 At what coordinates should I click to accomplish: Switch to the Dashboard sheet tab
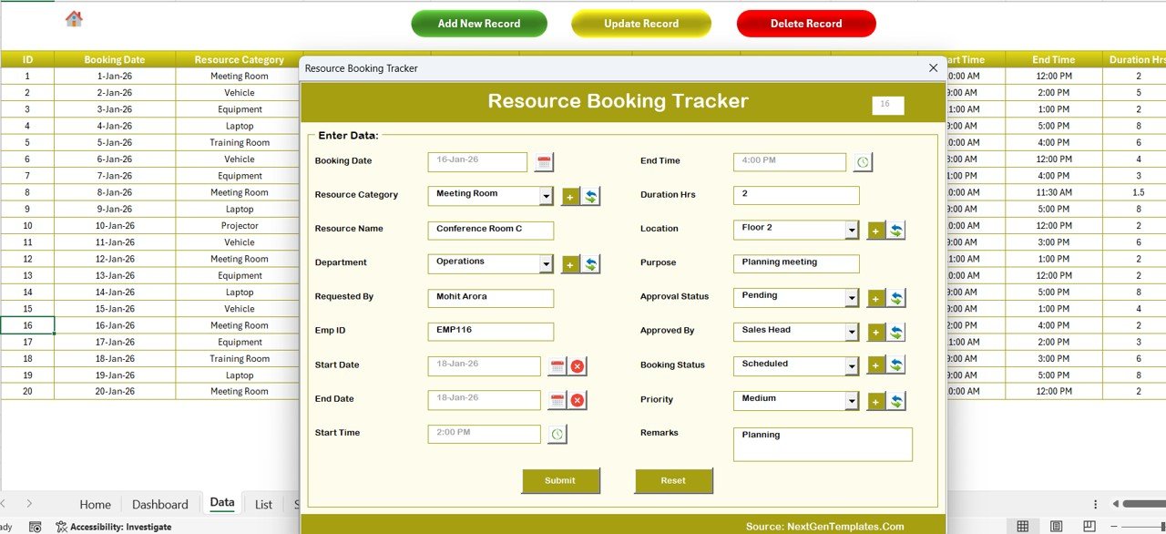[x=159, y=504]
